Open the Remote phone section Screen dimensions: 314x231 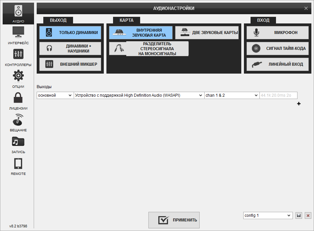coord(18,166)
